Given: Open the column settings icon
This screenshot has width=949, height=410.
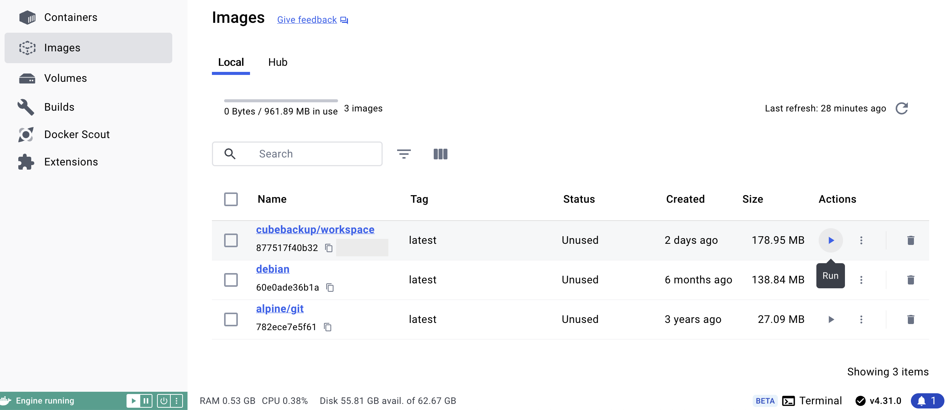Looking at the screenshot, I should pyautogui.click(x=441, y=154).
